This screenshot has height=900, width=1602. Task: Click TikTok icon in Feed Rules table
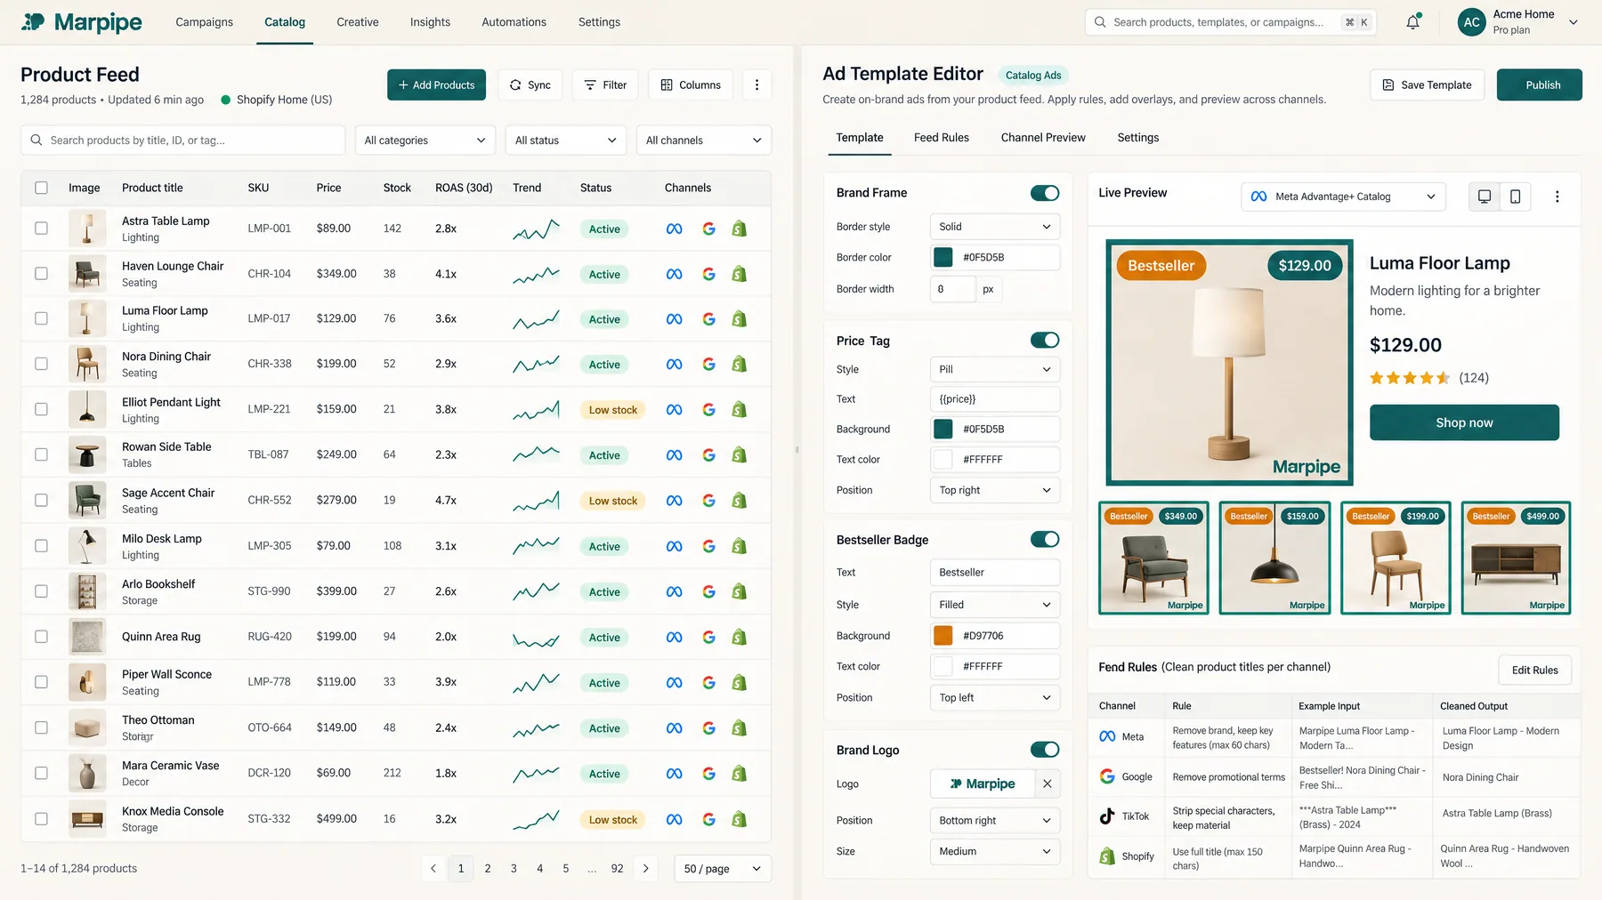(x=1107, y=816)
